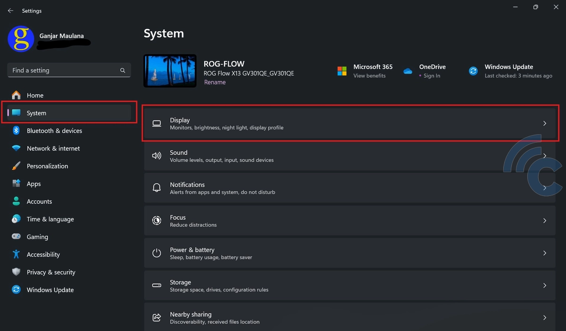The height and width of the screenshot is (331, 566).
Task: Select Accessibility in sidebar
Action: click(x=69, y=254)
